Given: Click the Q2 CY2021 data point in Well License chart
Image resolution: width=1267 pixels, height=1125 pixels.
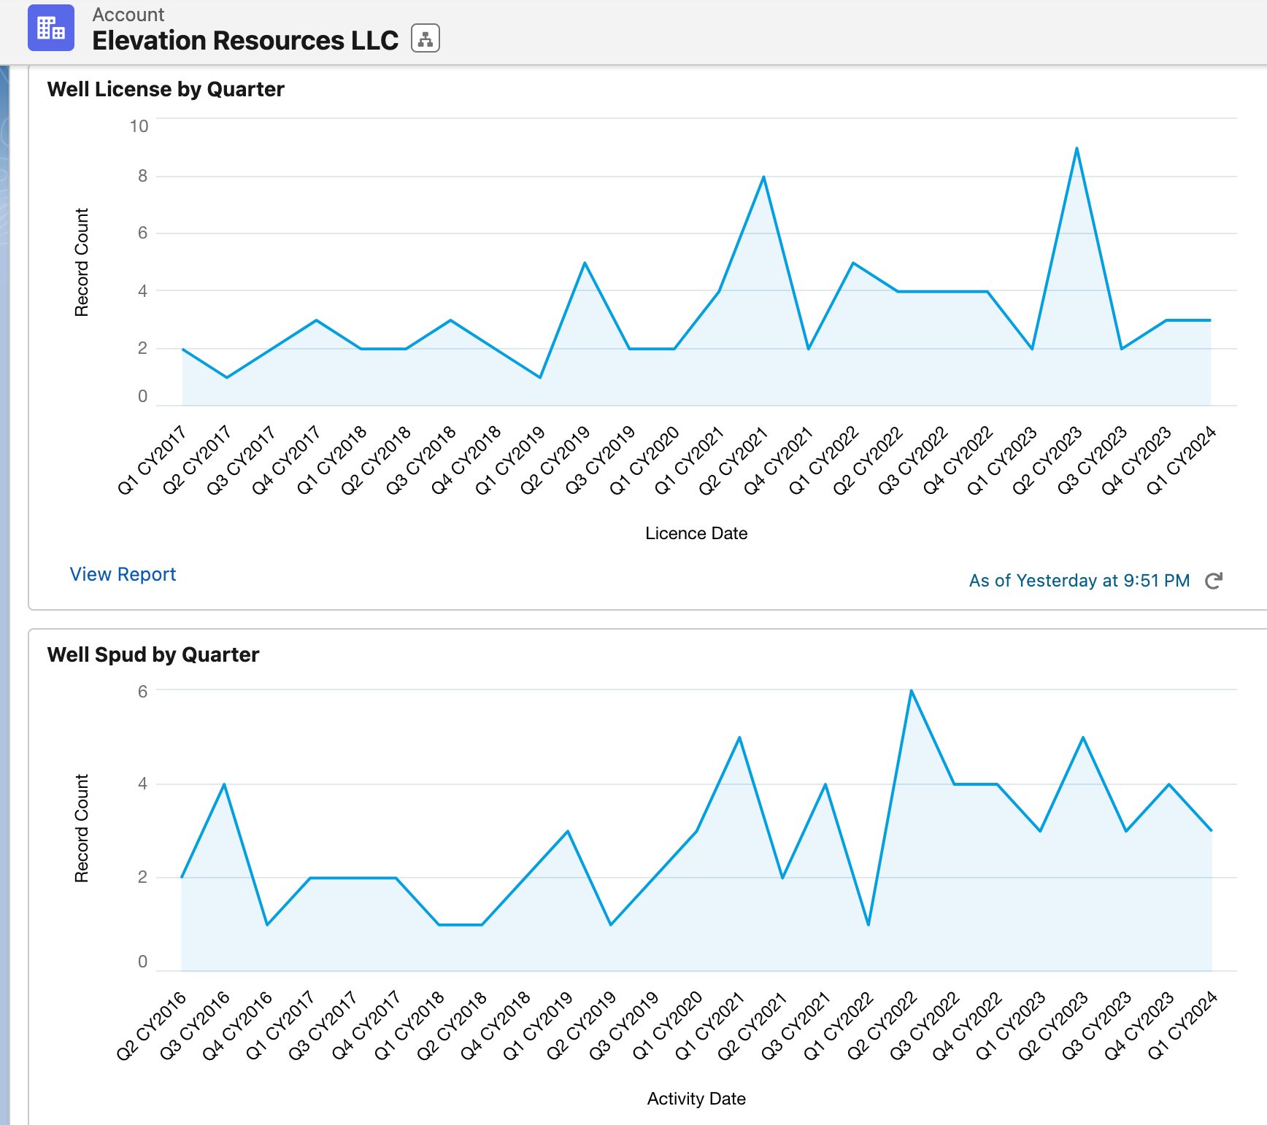Looking at the screenshot, I should (x=763, y=177).
